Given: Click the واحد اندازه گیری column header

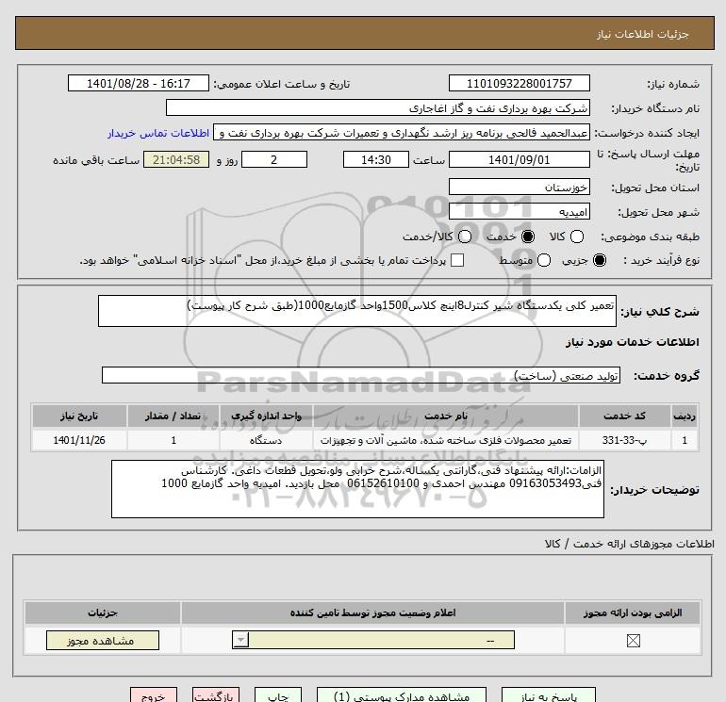Looking at the screenshot, I should pos(266,416).
